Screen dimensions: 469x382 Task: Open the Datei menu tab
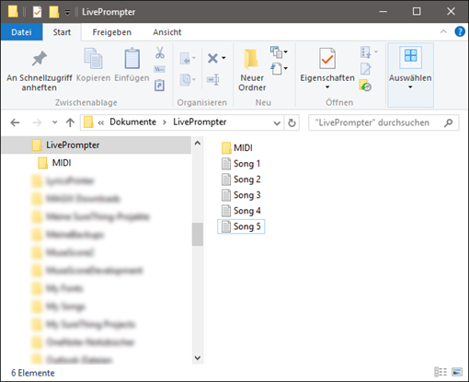click(x=21, y=32)
